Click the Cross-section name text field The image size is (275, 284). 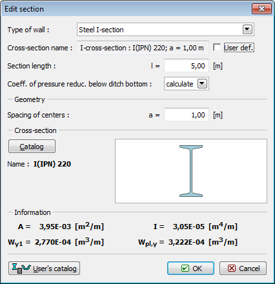(143, 48)
